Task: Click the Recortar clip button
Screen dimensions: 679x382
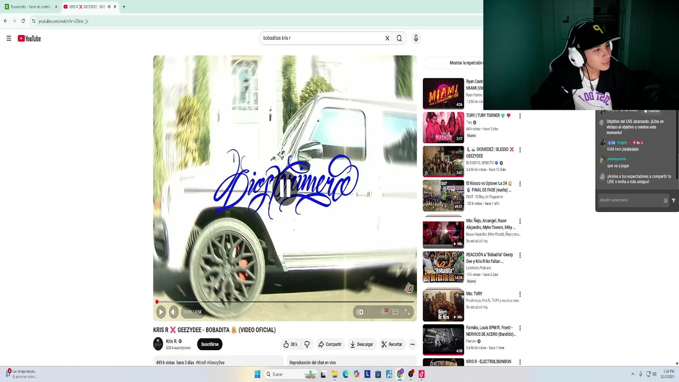Action: (x=392, y=344)
